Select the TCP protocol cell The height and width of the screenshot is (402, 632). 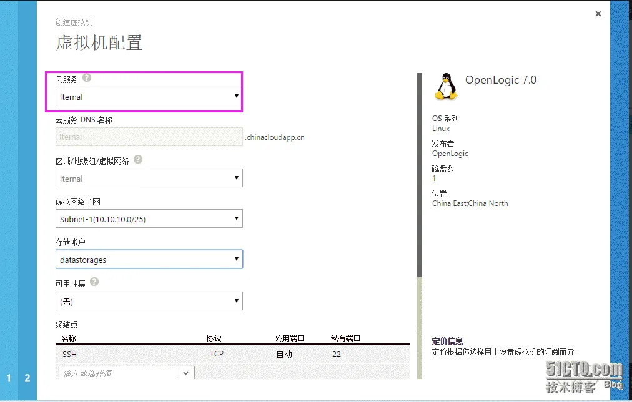tap(217, 354)
